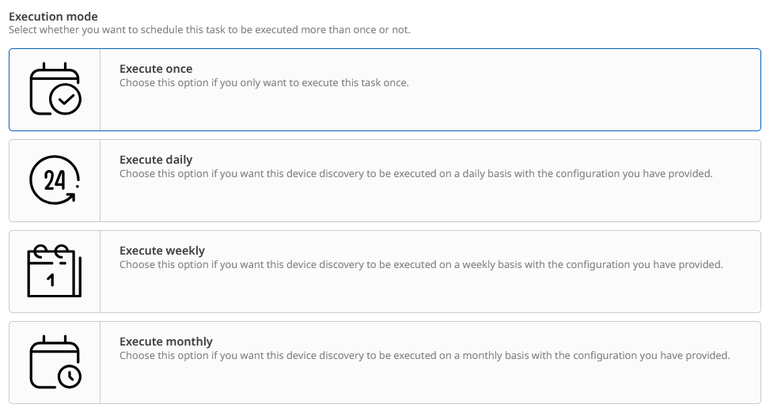
Task: Click the monthly basis description text
Action: pyautogui.click(x=425, y=355)
